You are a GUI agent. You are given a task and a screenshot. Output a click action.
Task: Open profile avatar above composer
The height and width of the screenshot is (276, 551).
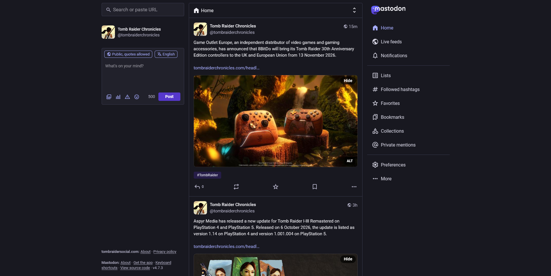click(108, 32)
